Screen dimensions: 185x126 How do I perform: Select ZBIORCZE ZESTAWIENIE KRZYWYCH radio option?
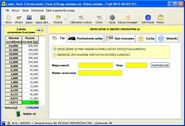point(55,55)
